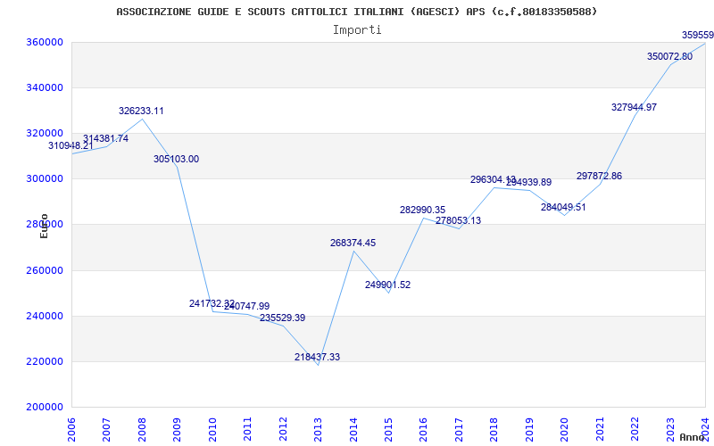714x446 pixels.
Task: Click the x-axis year label 2012
Action: click(283, 429)
